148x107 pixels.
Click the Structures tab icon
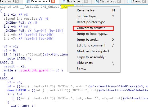pyautogui.click(x=97, y=1)
